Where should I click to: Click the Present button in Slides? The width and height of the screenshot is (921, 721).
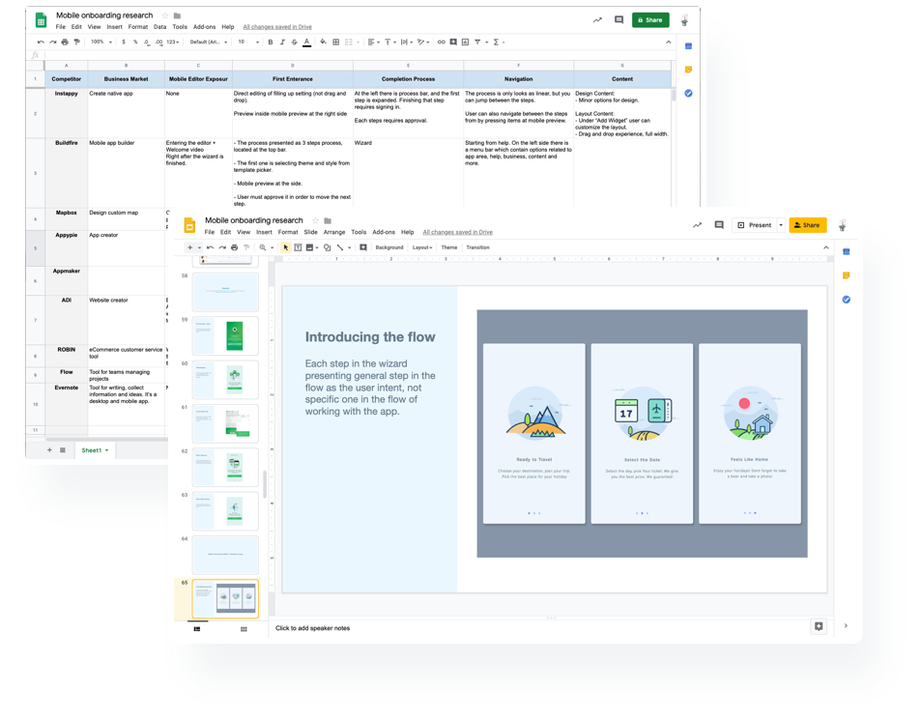point(755,225)
